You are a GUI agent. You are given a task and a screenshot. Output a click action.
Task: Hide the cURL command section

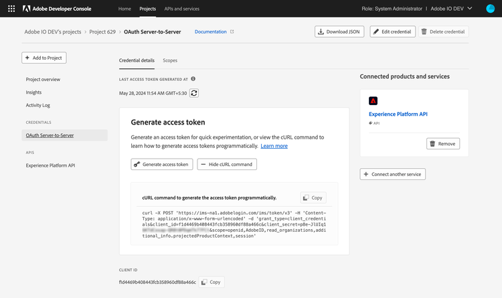(226, 164)
